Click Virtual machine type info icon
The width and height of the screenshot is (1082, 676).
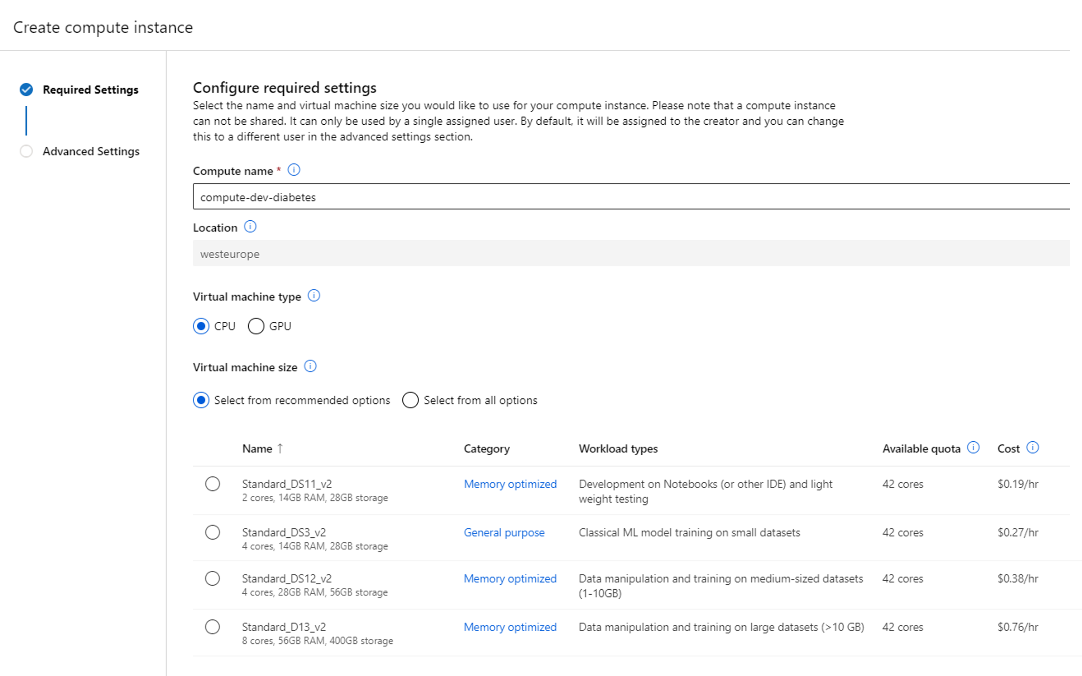click(314, 296)
